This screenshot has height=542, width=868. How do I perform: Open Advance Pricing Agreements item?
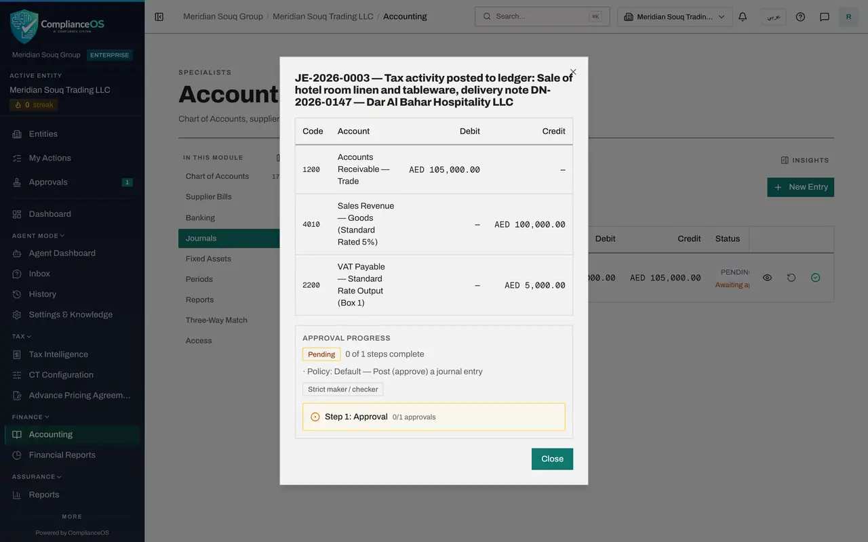click(72, 395)
